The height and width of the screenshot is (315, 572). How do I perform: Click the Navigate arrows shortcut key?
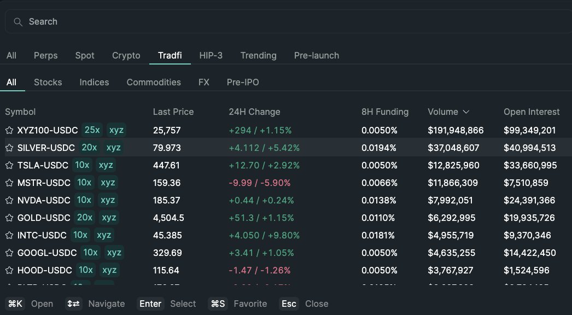pyautogui.click(x=73, y=304)
